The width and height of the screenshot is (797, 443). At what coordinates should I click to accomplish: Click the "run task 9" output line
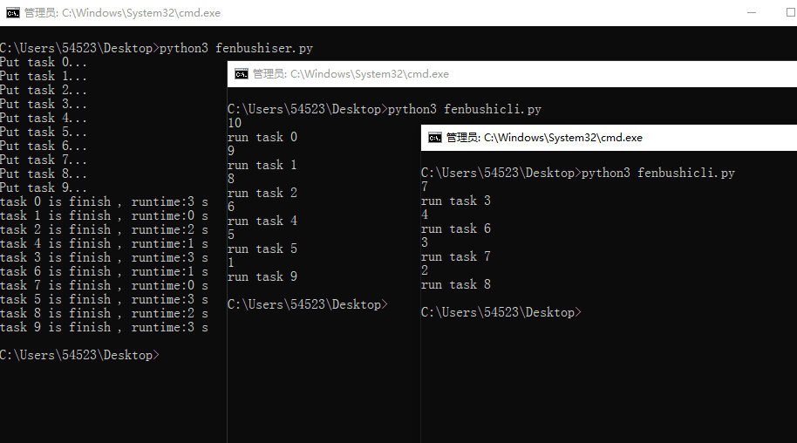(262, 276)
